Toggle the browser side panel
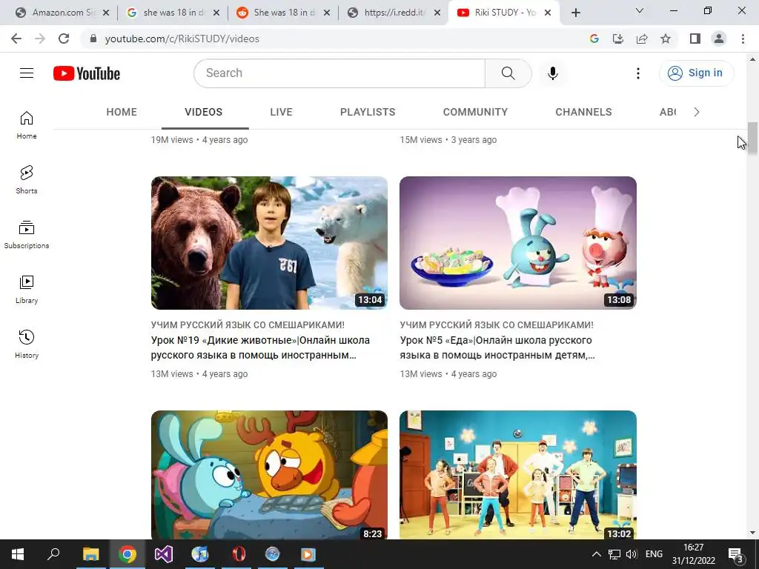 click(695, 39)
